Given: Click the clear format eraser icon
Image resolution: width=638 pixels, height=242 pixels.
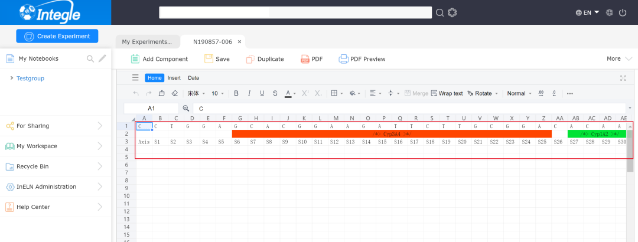Looking at the screenshot, I should click(x=174, y=93).
